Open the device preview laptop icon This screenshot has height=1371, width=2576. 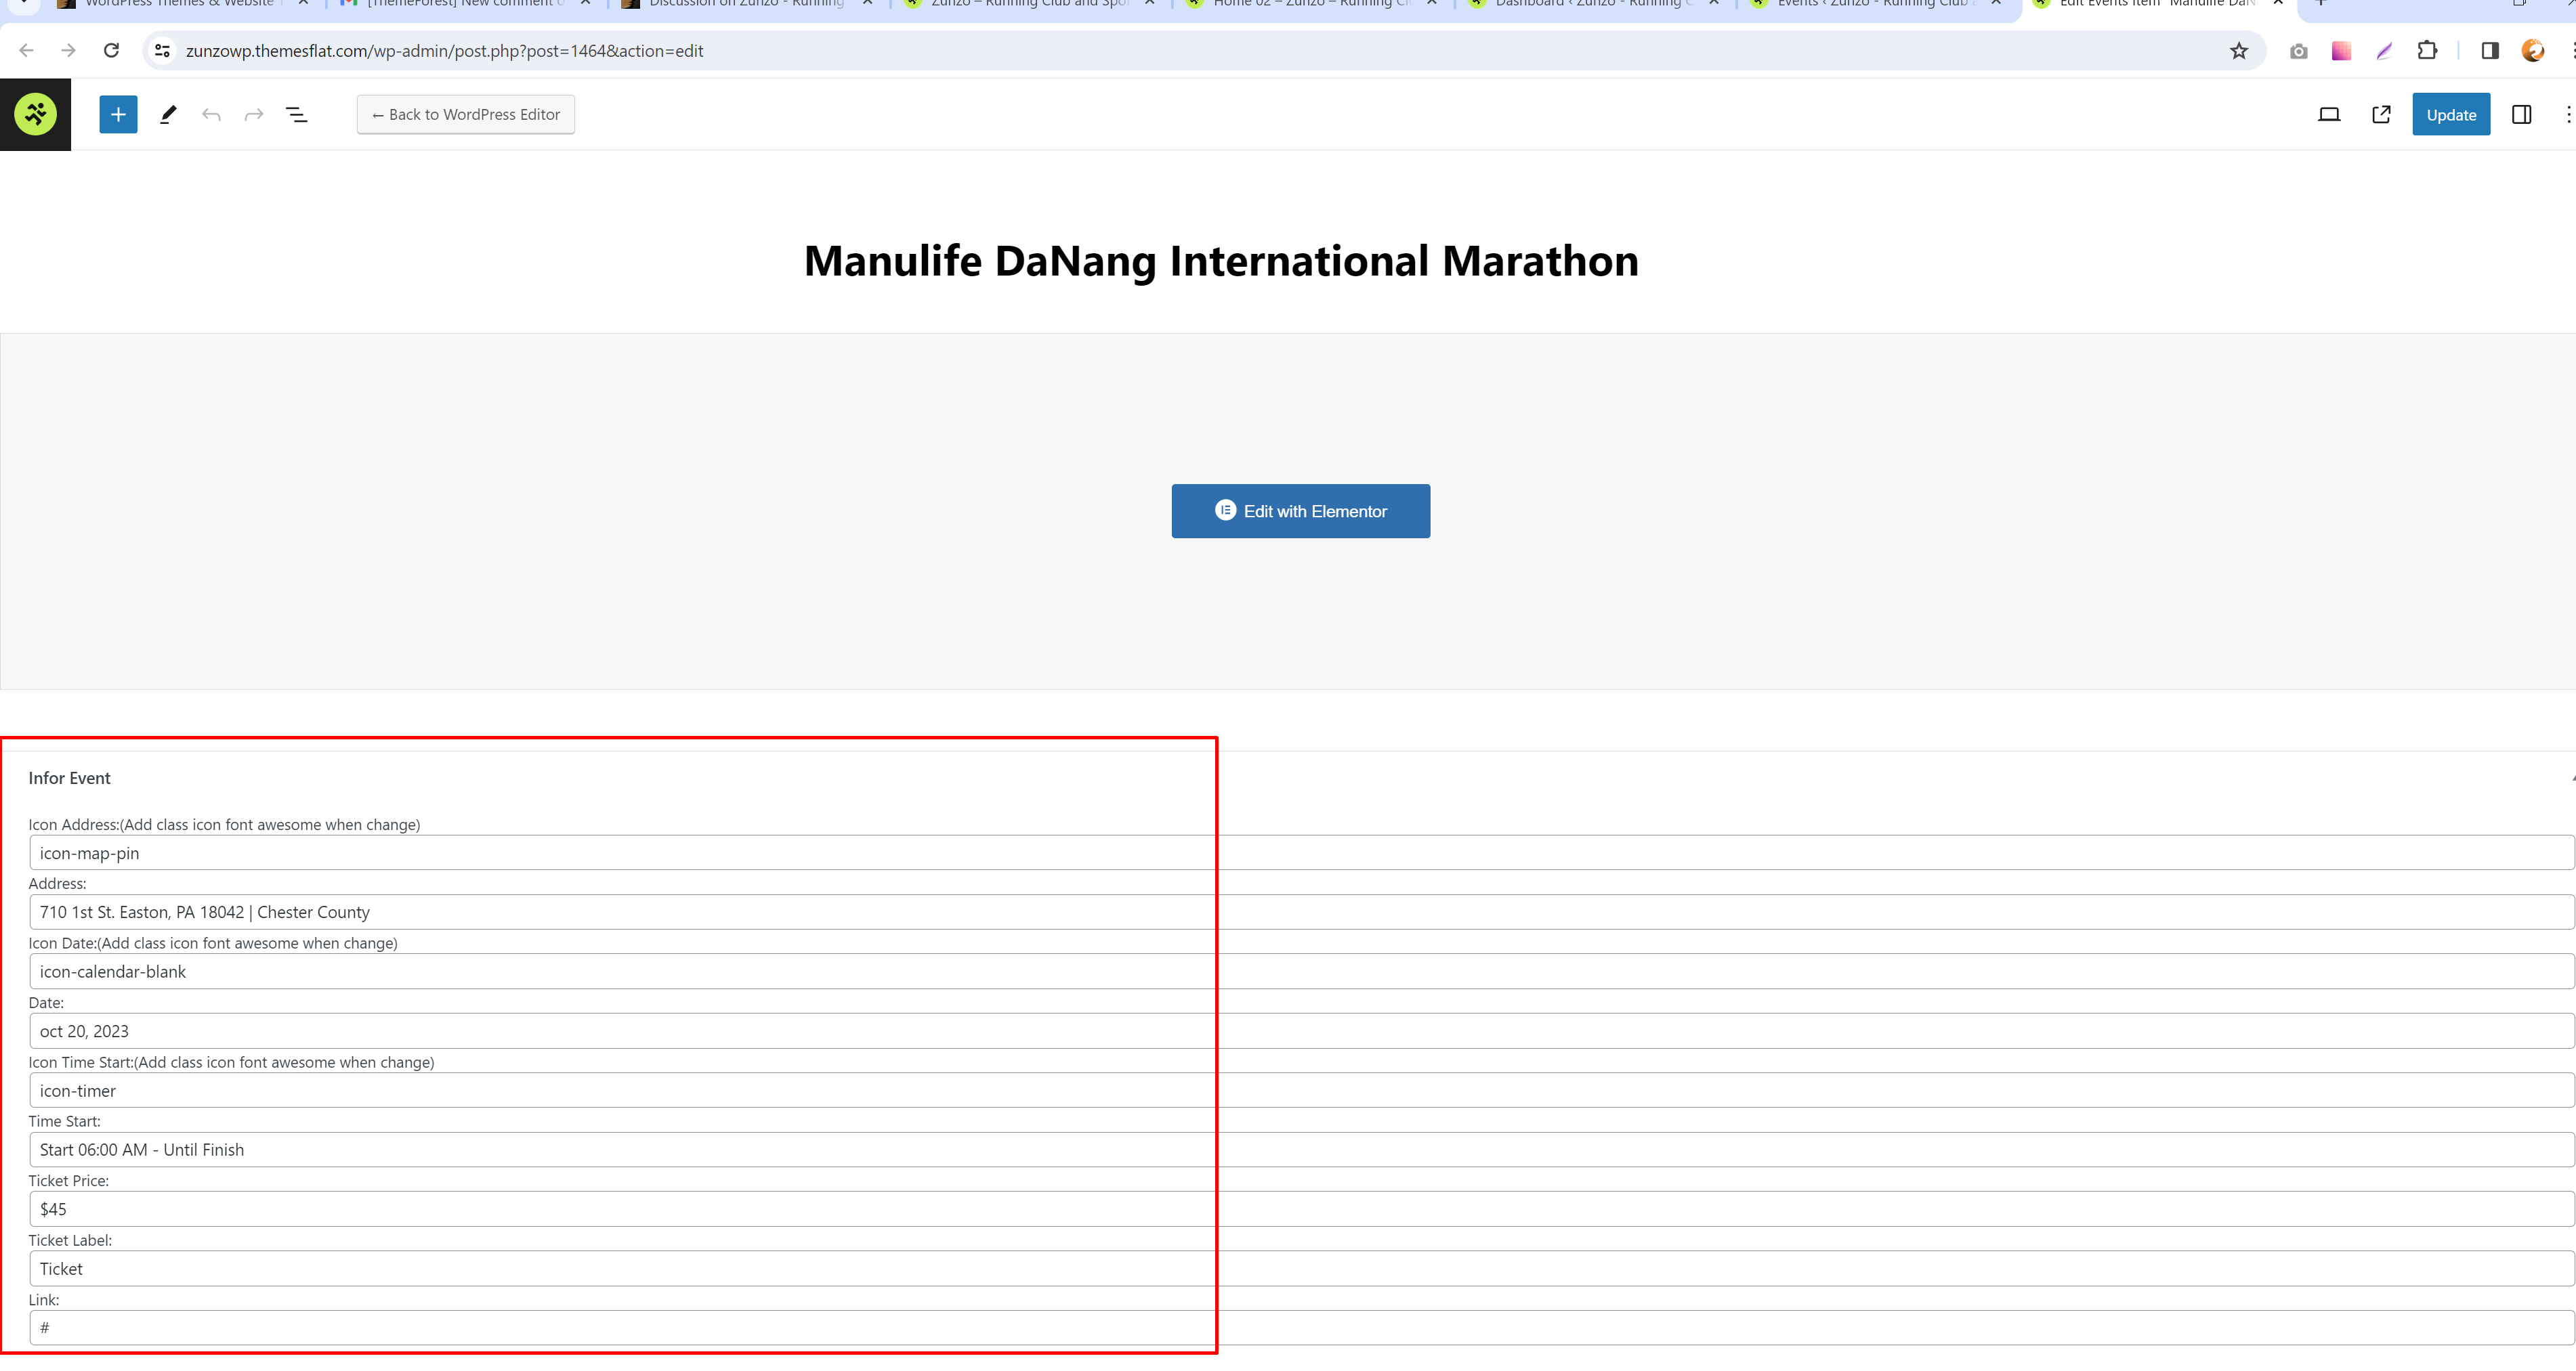[x=2329, y=115]
